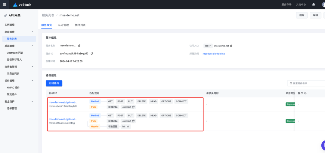Click CONNECT method tag in first route
This screenshot has height=153, width=325.
tap(181, 101)
